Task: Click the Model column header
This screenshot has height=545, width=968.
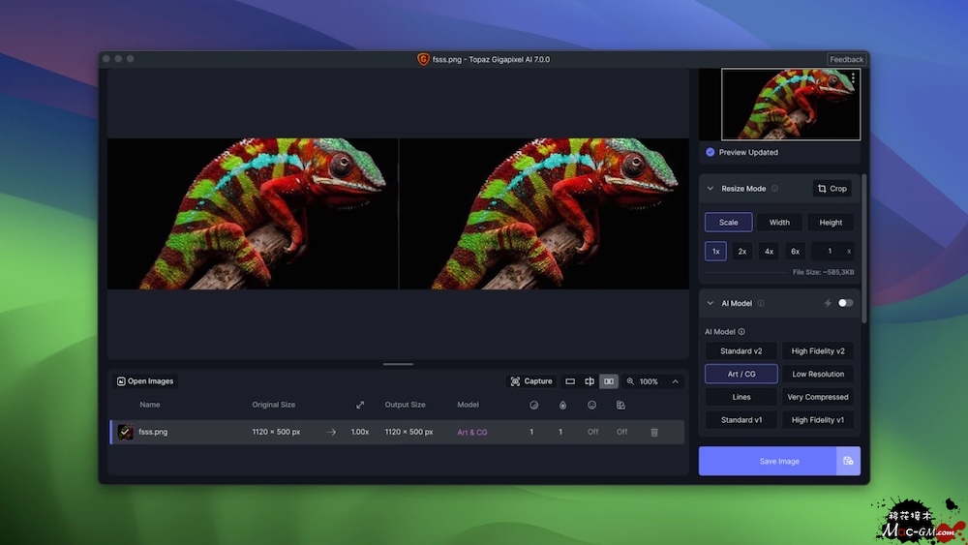Action: click(x=468, y=405)
